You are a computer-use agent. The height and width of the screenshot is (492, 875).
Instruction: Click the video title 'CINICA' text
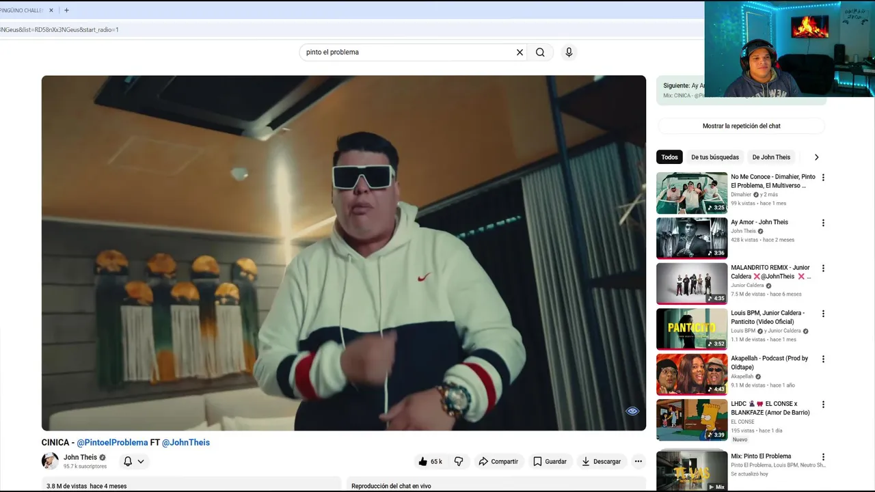tap(55, 442)
